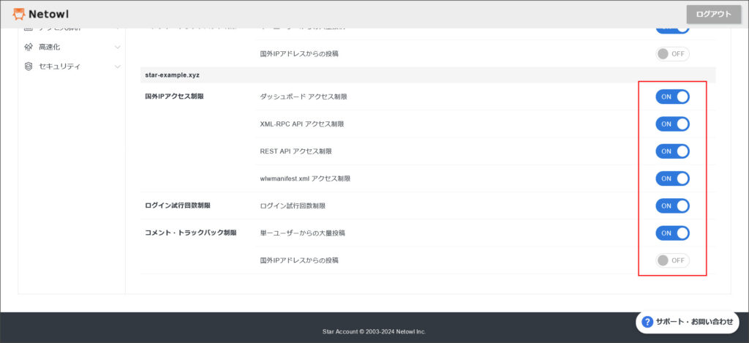Click the REST API アクセス制限 row text

click(x=296, y=151)
